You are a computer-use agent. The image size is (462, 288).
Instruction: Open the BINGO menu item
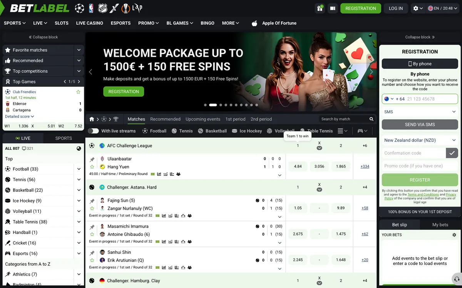[208, 23]
